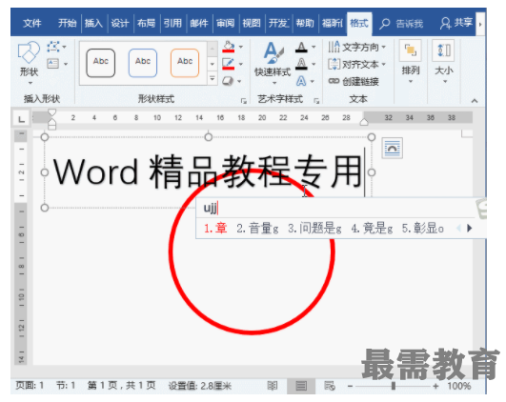506x402 pixels.
Task: Switch to the Help tab
Action: [305, 23]
